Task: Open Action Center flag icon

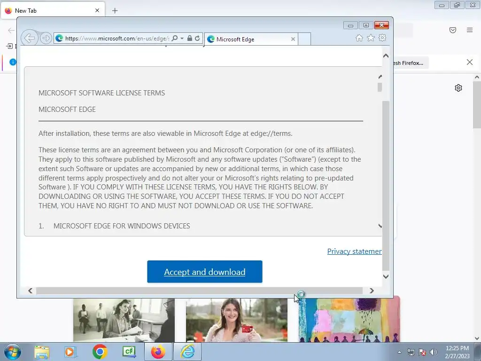Action: [x=422, y=352]
